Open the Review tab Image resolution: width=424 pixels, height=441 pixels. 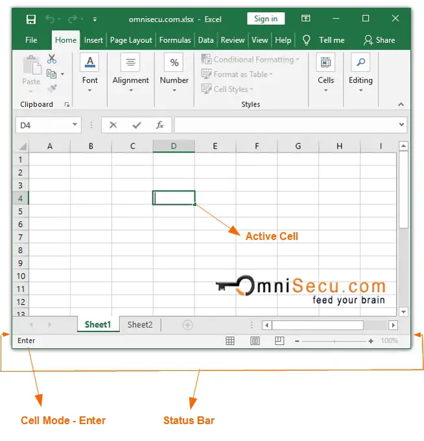coord(233,40)
